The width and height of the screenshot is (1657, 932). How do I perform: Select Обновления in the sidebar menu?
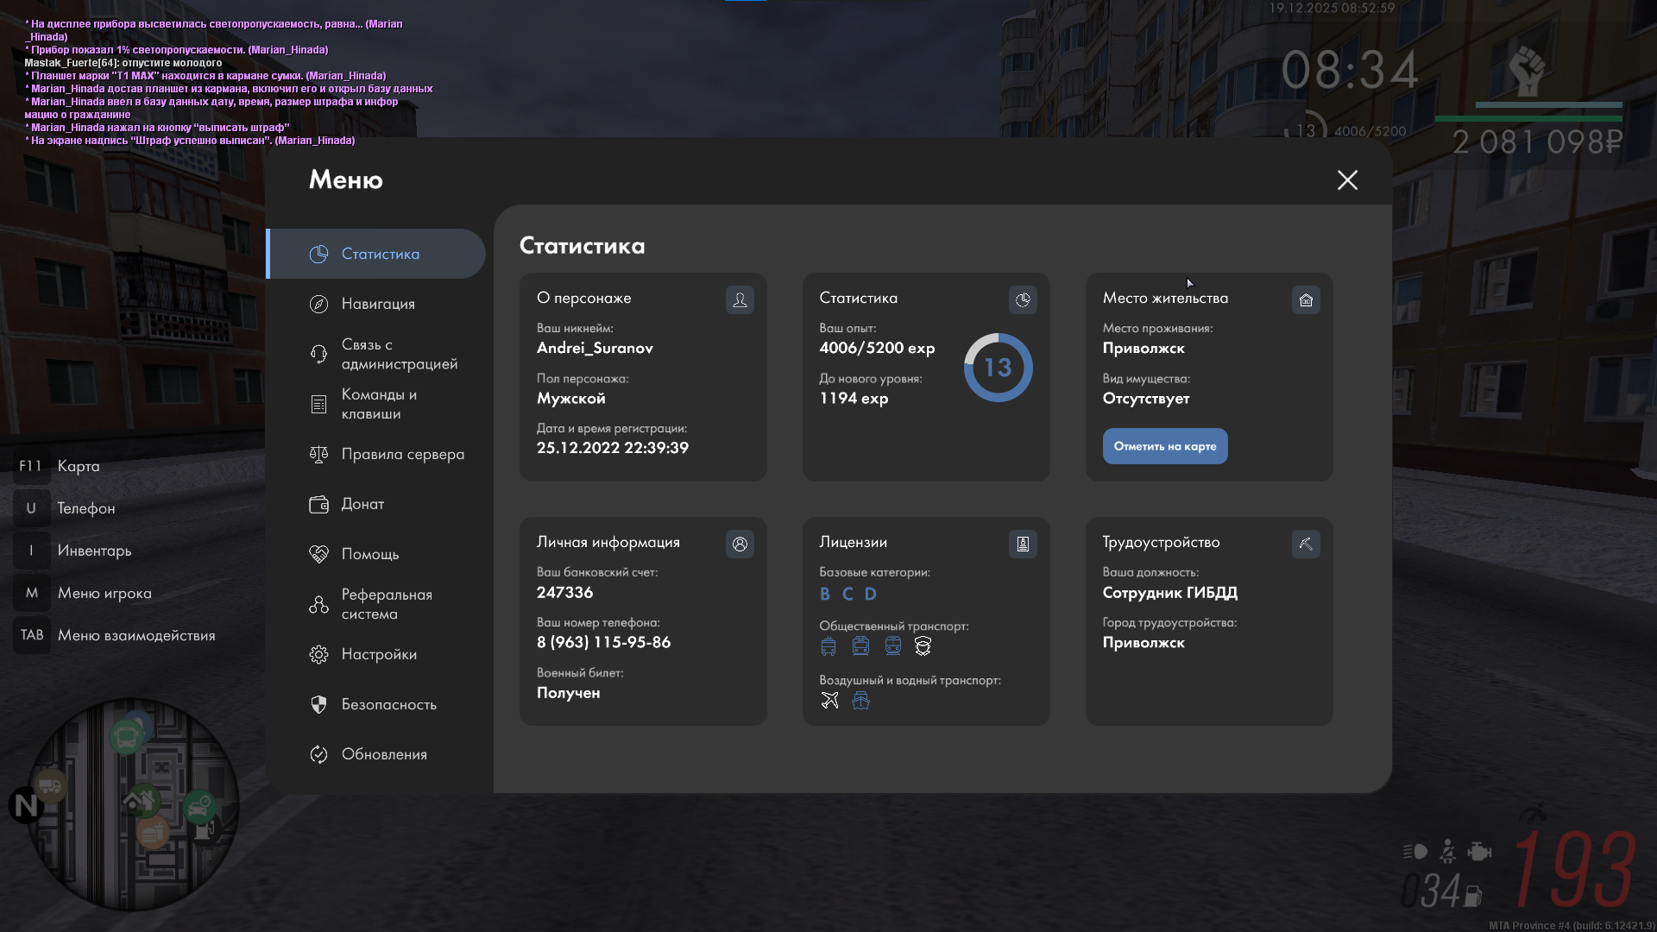click(x=384, y=754)
